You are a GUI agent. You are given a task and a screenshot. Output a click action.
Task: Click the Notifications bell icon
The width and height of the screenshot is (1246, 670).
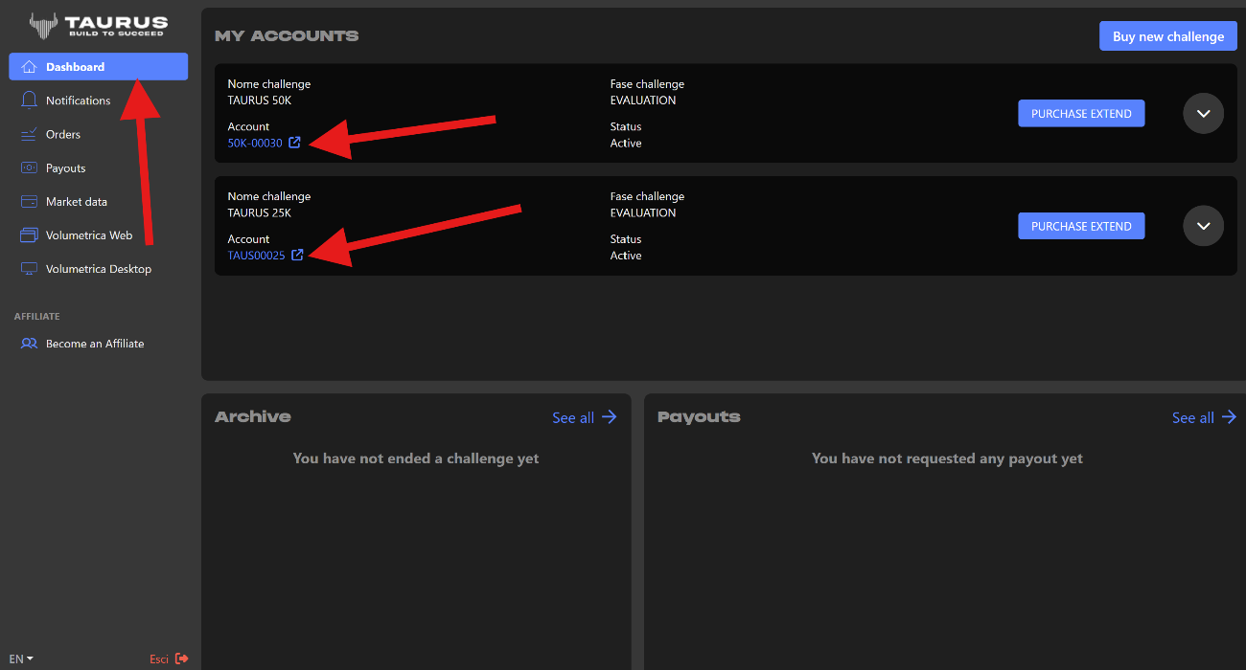click(x=29, y=100)
